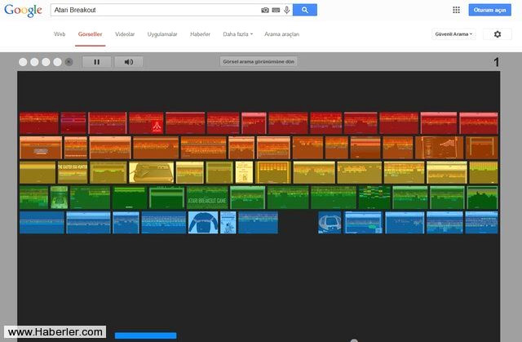The height and width of the screenshot is (342, 522).
Task: Expand the Güvenli Arama dropdown
Action: pos(453,34)
